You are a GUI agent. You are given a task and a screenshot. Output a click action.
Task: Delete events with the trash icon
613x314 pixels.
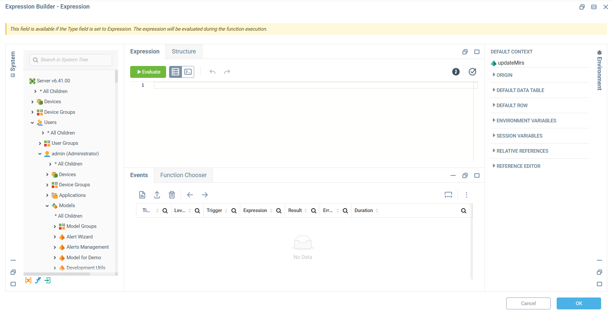[x=172, y=195]
